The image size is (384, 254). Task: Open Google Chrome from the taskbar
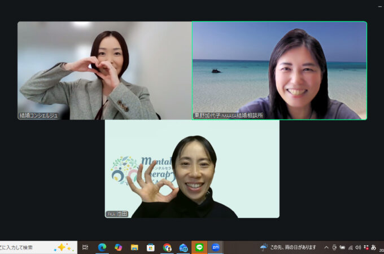tap(167, 247)
